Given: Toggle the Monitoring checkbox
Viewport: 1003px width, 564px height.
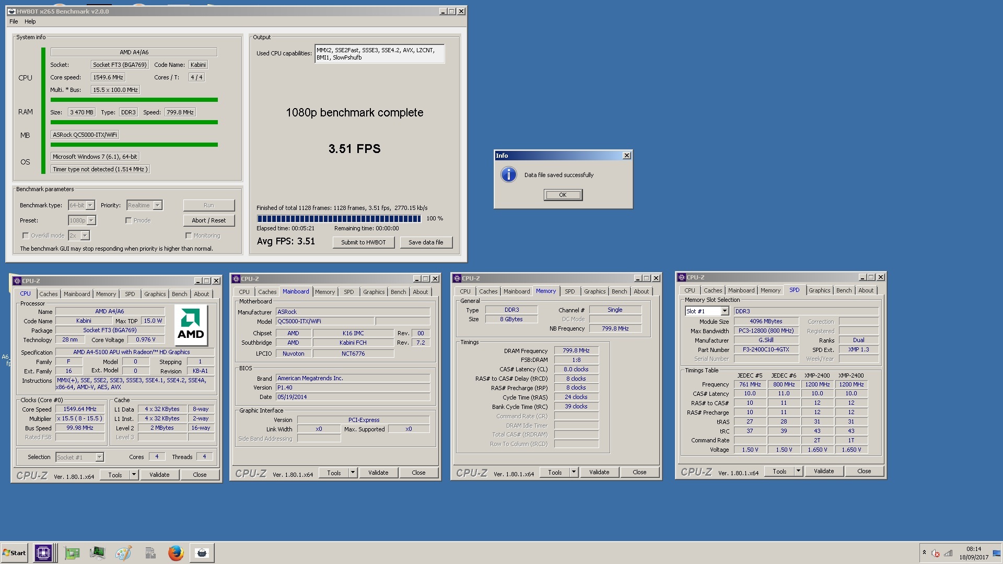Looking at the screenshot, I should 189,236.
